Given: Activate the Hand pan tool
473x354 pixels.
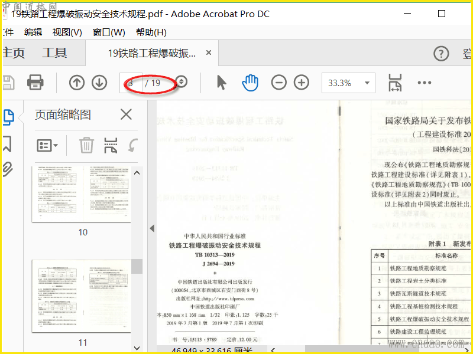Looking at the screenshot, I should coord(250,83).
